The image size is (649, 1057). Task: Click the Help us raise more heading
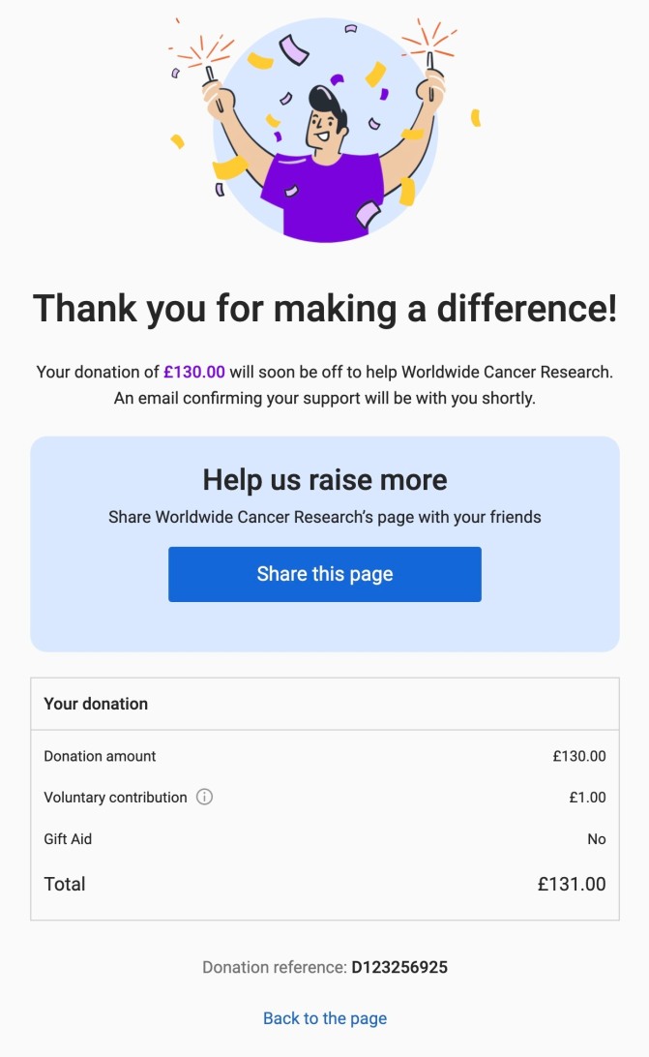tap(325, 480)
